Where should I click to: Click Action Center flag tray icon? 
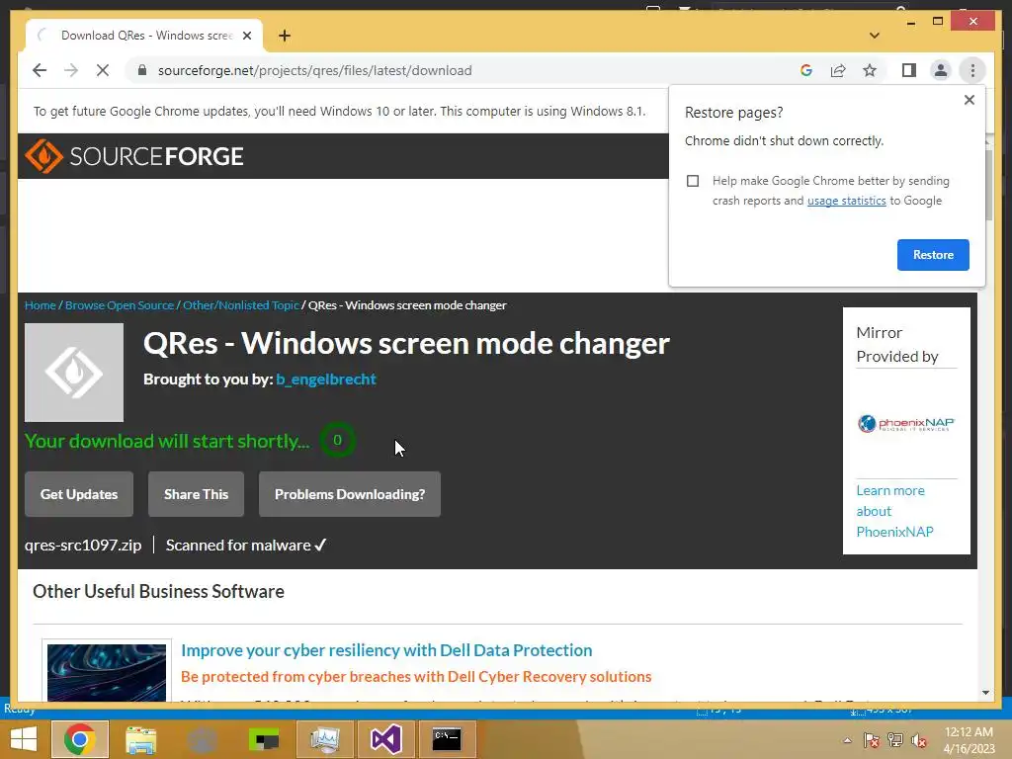coord(872,740)
